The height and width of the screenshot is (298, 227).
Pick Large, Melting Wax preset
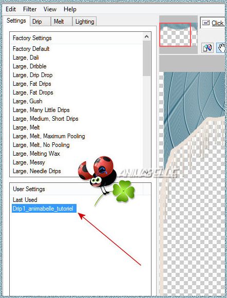click(x=36, y=154)
